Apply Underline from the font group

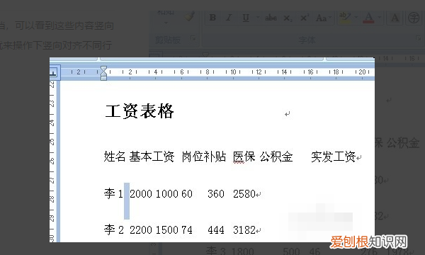(246, 18)
